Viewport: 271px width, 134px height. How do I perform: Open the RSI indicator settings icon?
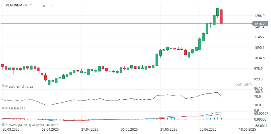click(x=3, y=108)
